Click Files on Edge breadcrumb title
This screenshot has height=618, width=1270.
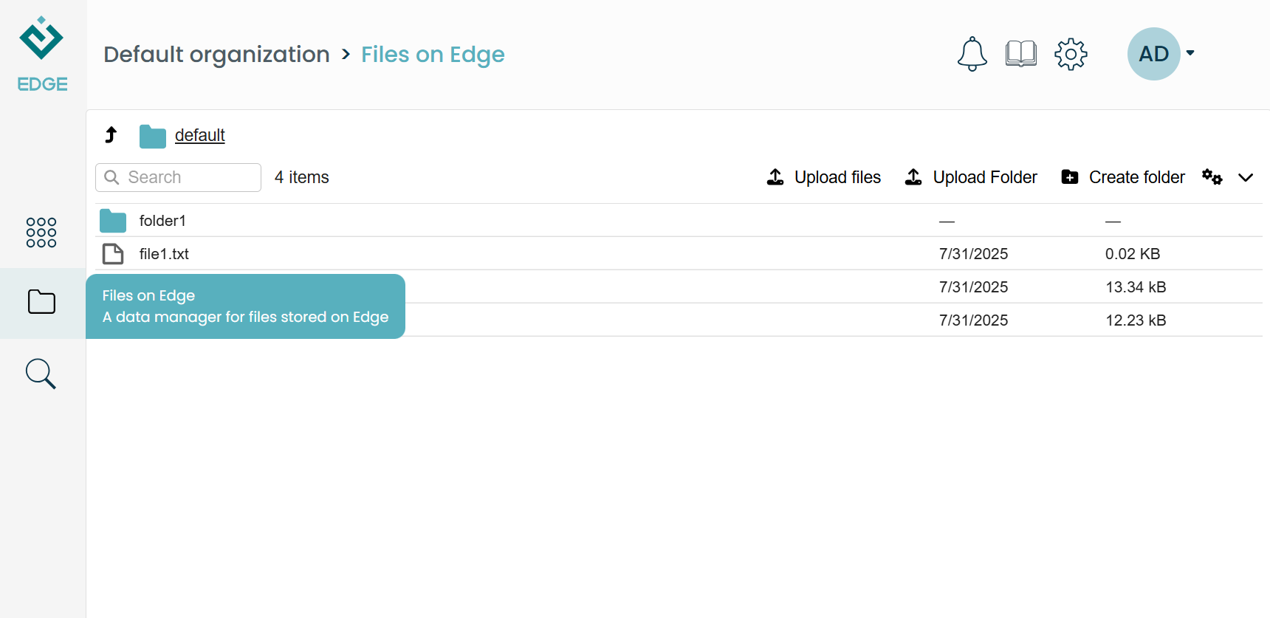coord(433,55)
